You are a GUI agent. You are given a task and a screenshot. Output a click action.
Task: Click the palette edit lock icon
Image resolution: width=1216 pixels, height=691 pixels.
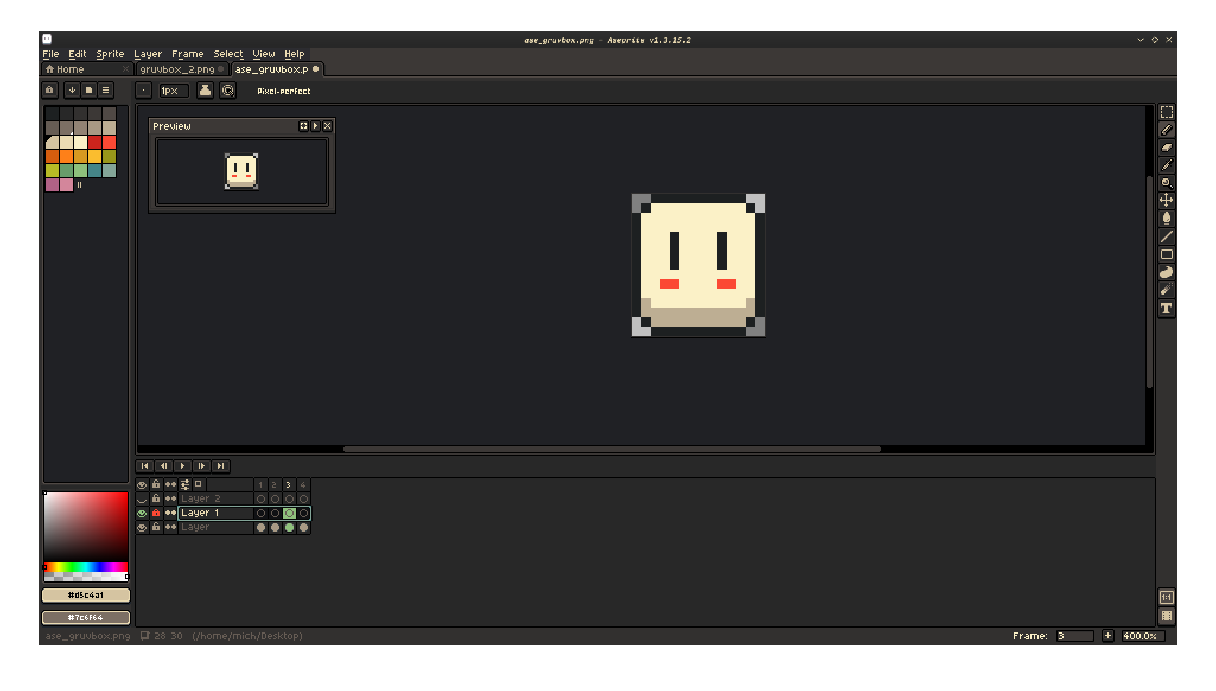point(50,90)
